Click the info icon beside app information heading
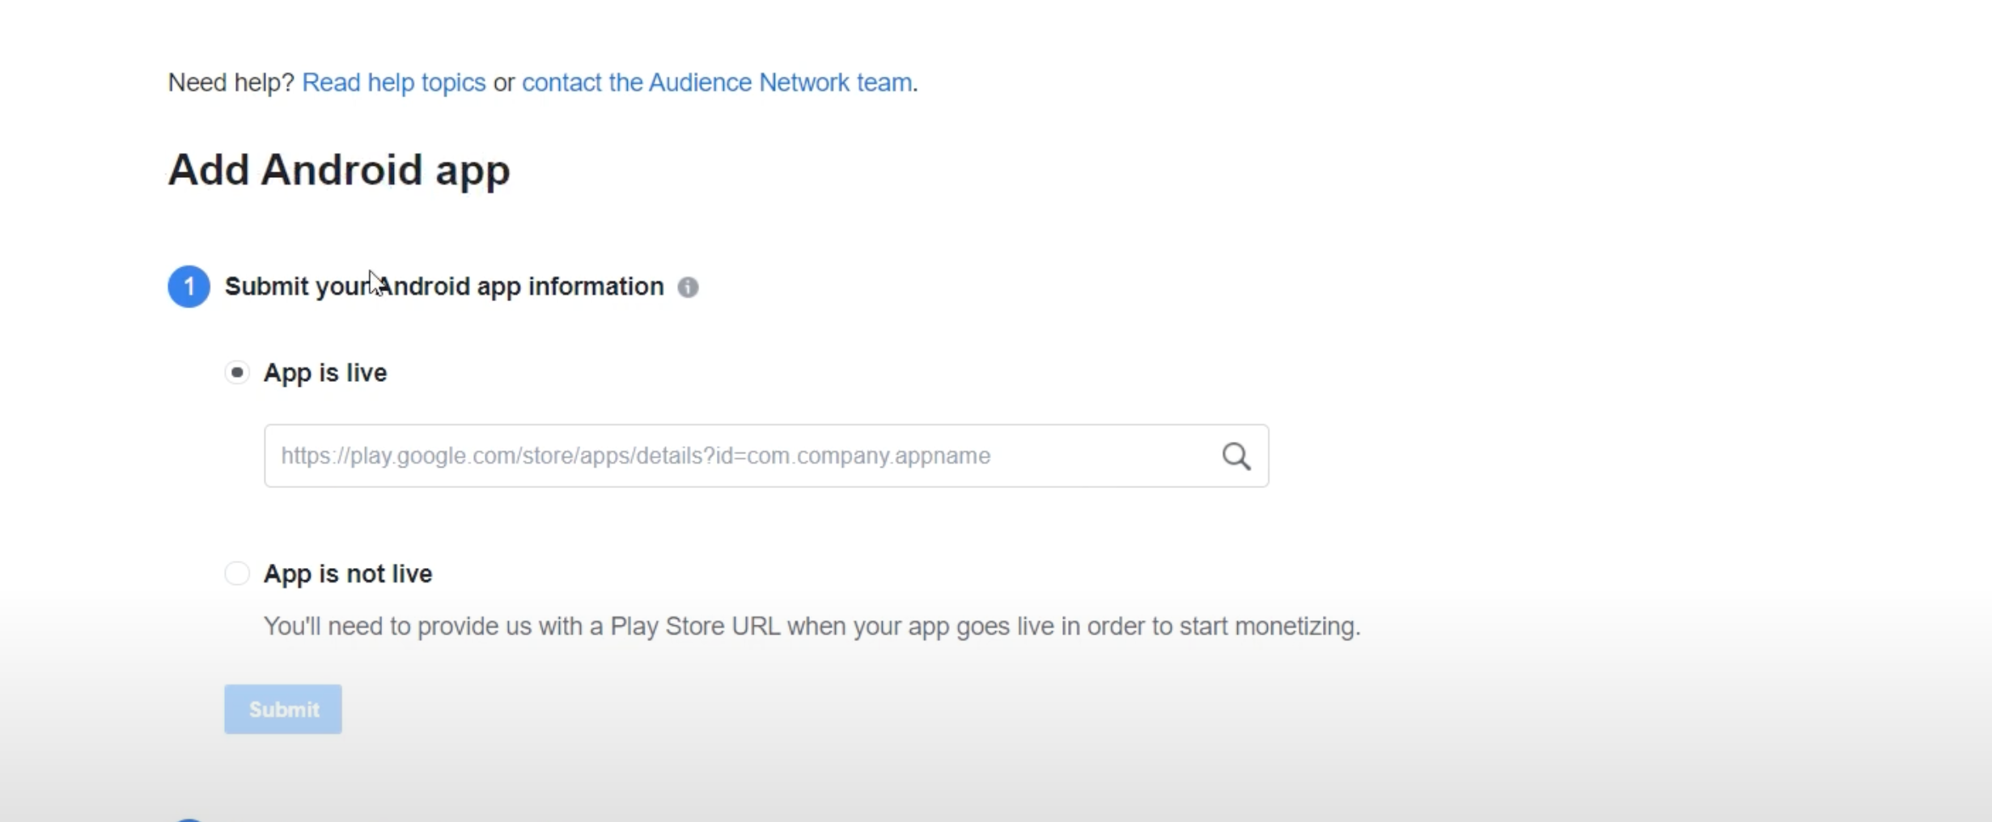Screen dimensions: 1992x822 (688, 287)
